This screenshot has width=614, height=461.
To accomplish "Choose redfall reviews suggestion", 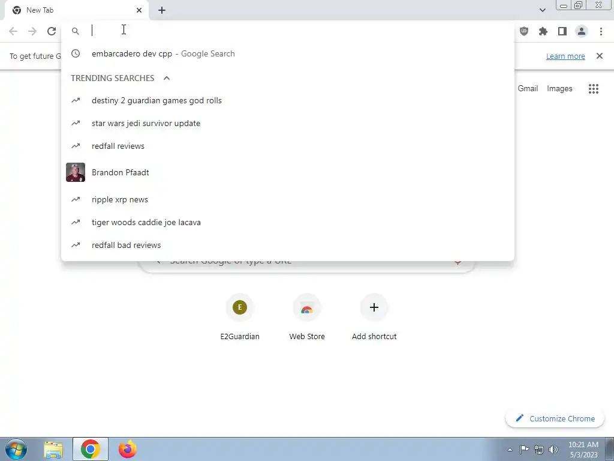I will tap(288, 146).
